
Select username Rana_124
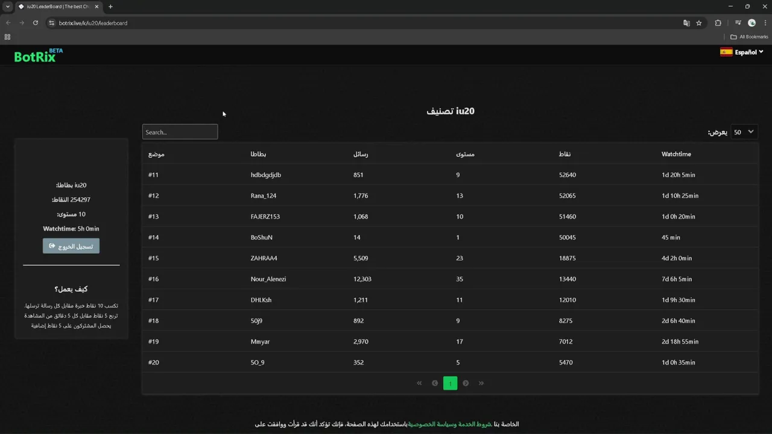[x=264, y=196]
